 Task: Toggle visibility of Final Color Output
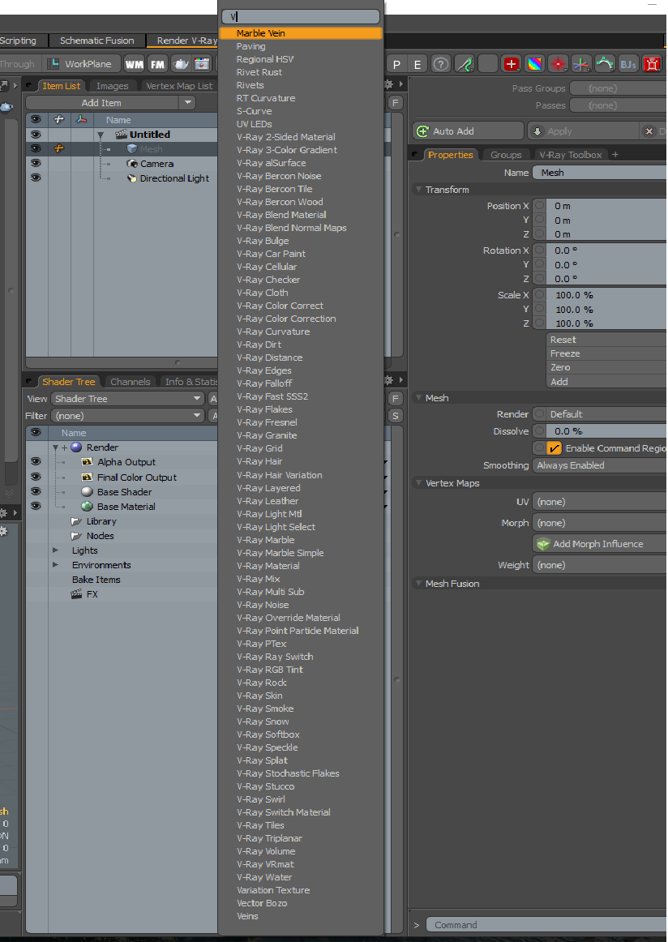36,477
